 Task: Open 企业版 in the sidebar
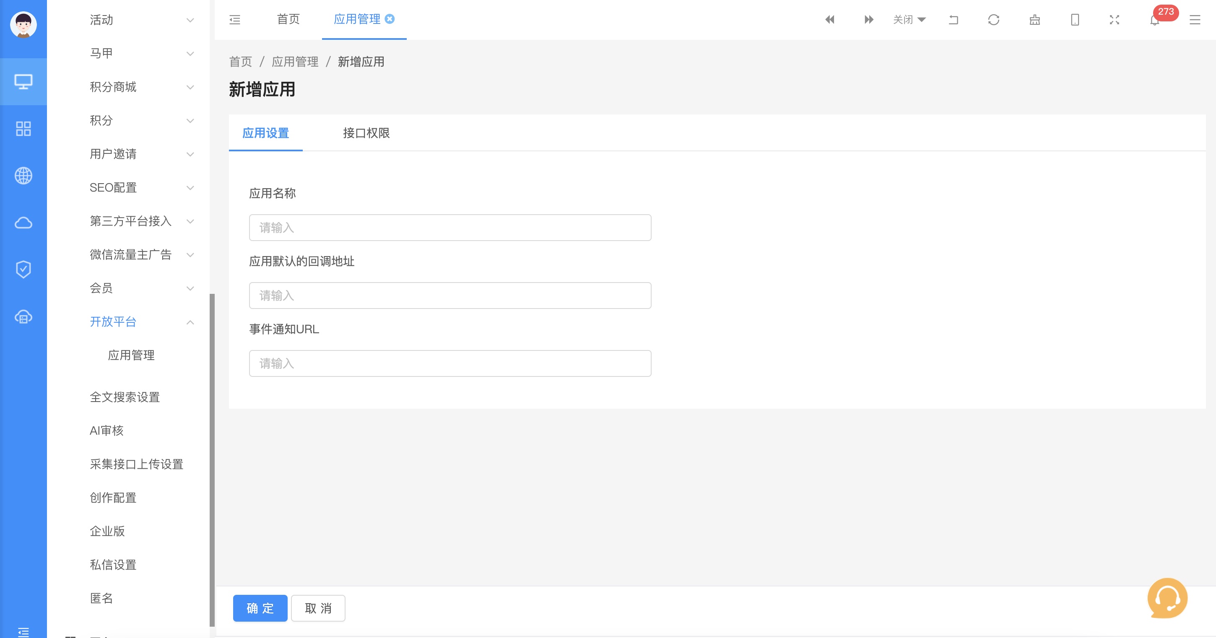click(x=107, y=531)
